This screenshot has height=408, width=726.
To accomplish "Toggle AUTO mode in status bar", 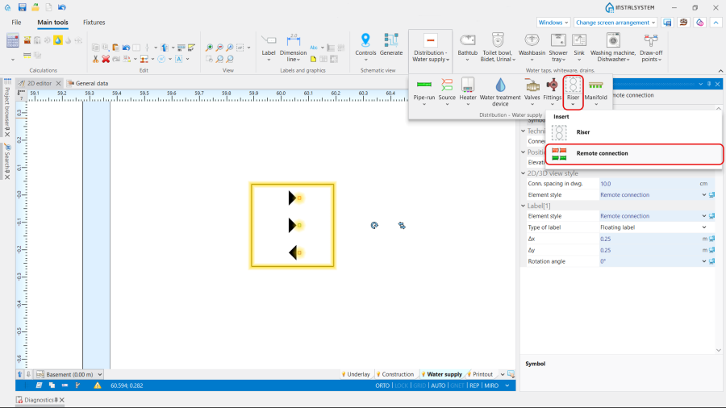I will click(x=438, y=385).
